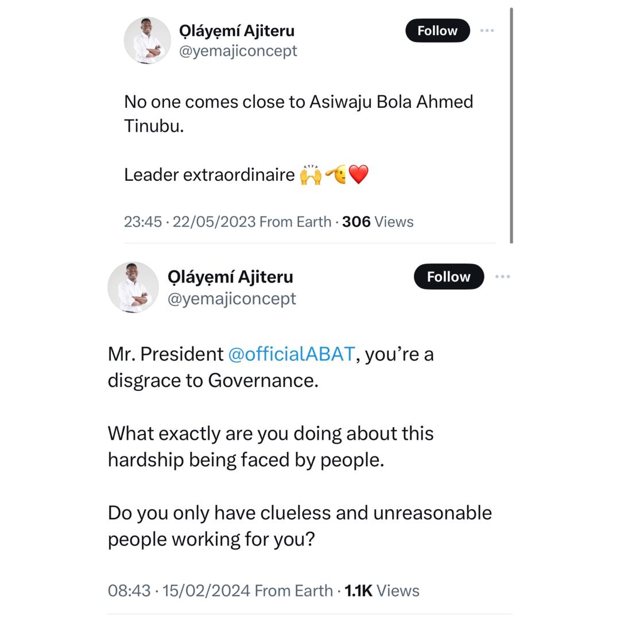This screenshot has height=620, width=620.
Task: View the 1.1K Views count
Action: 382,590
